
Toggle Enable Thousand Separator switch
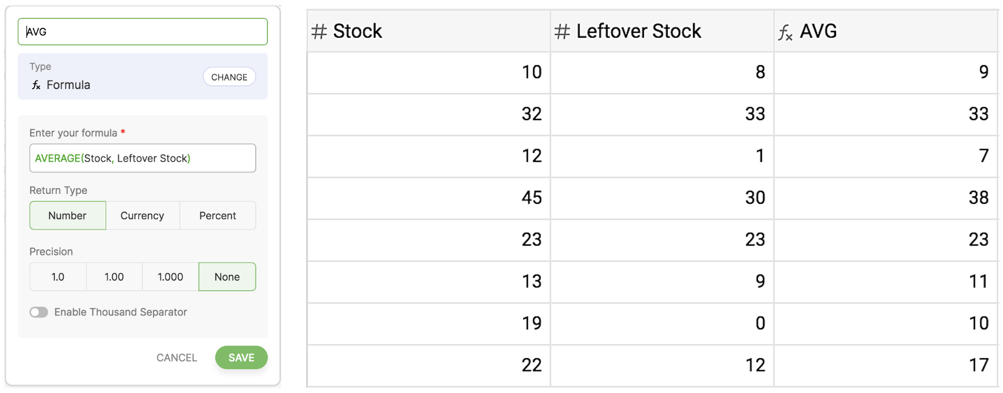(x=39, y=312)
